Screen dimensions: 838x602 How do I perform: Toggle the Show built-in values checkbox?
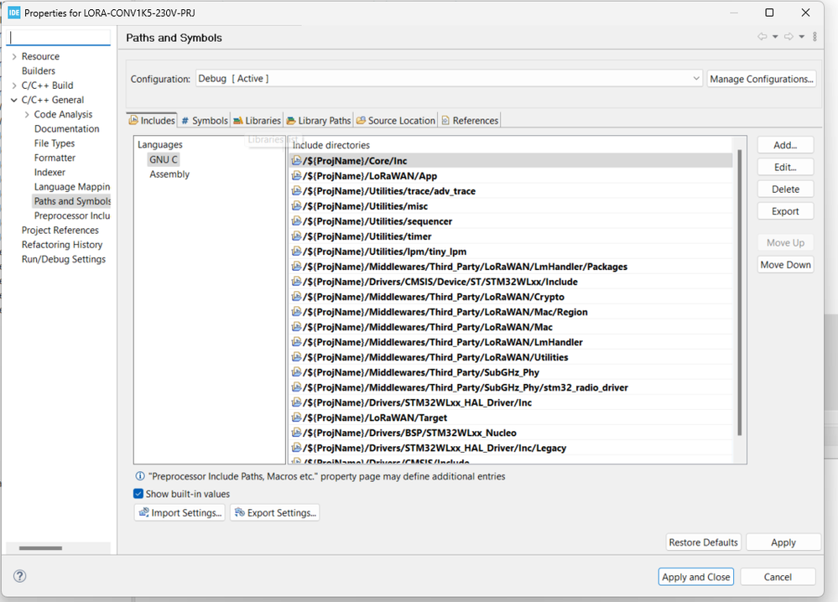[138, 494]
